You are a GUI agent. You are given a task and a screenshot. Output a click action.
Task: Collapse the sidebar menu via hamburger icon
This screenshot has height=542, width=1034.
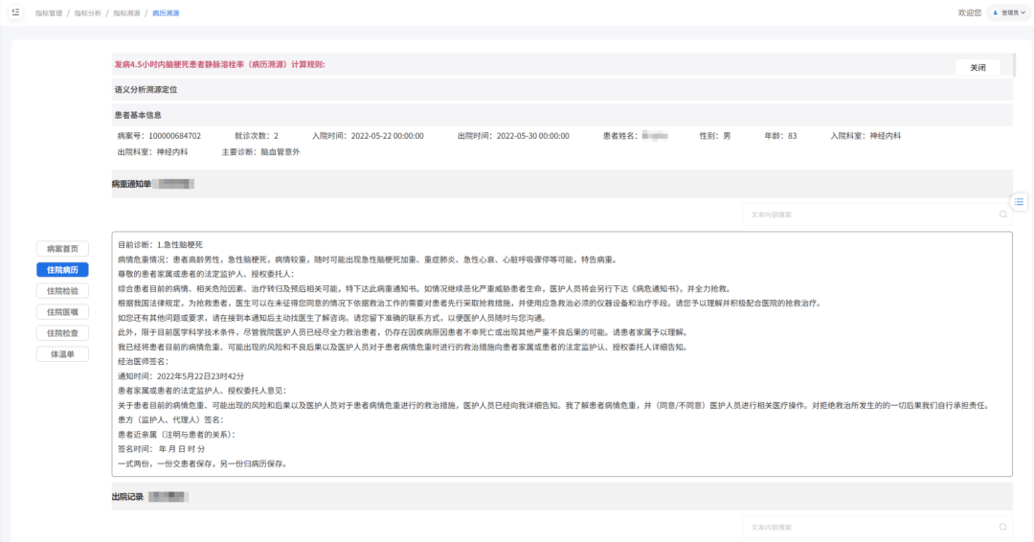(x=15, y=12)
